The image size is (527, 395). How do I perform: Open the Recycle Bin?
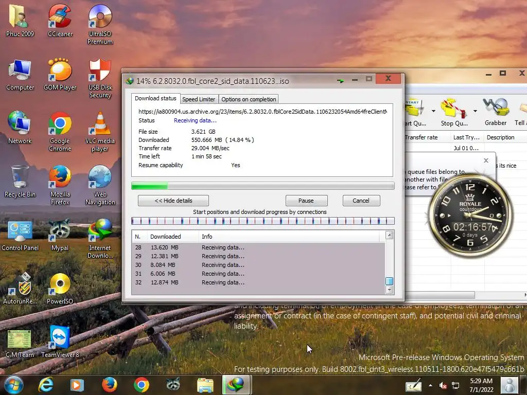coord(20,182)
